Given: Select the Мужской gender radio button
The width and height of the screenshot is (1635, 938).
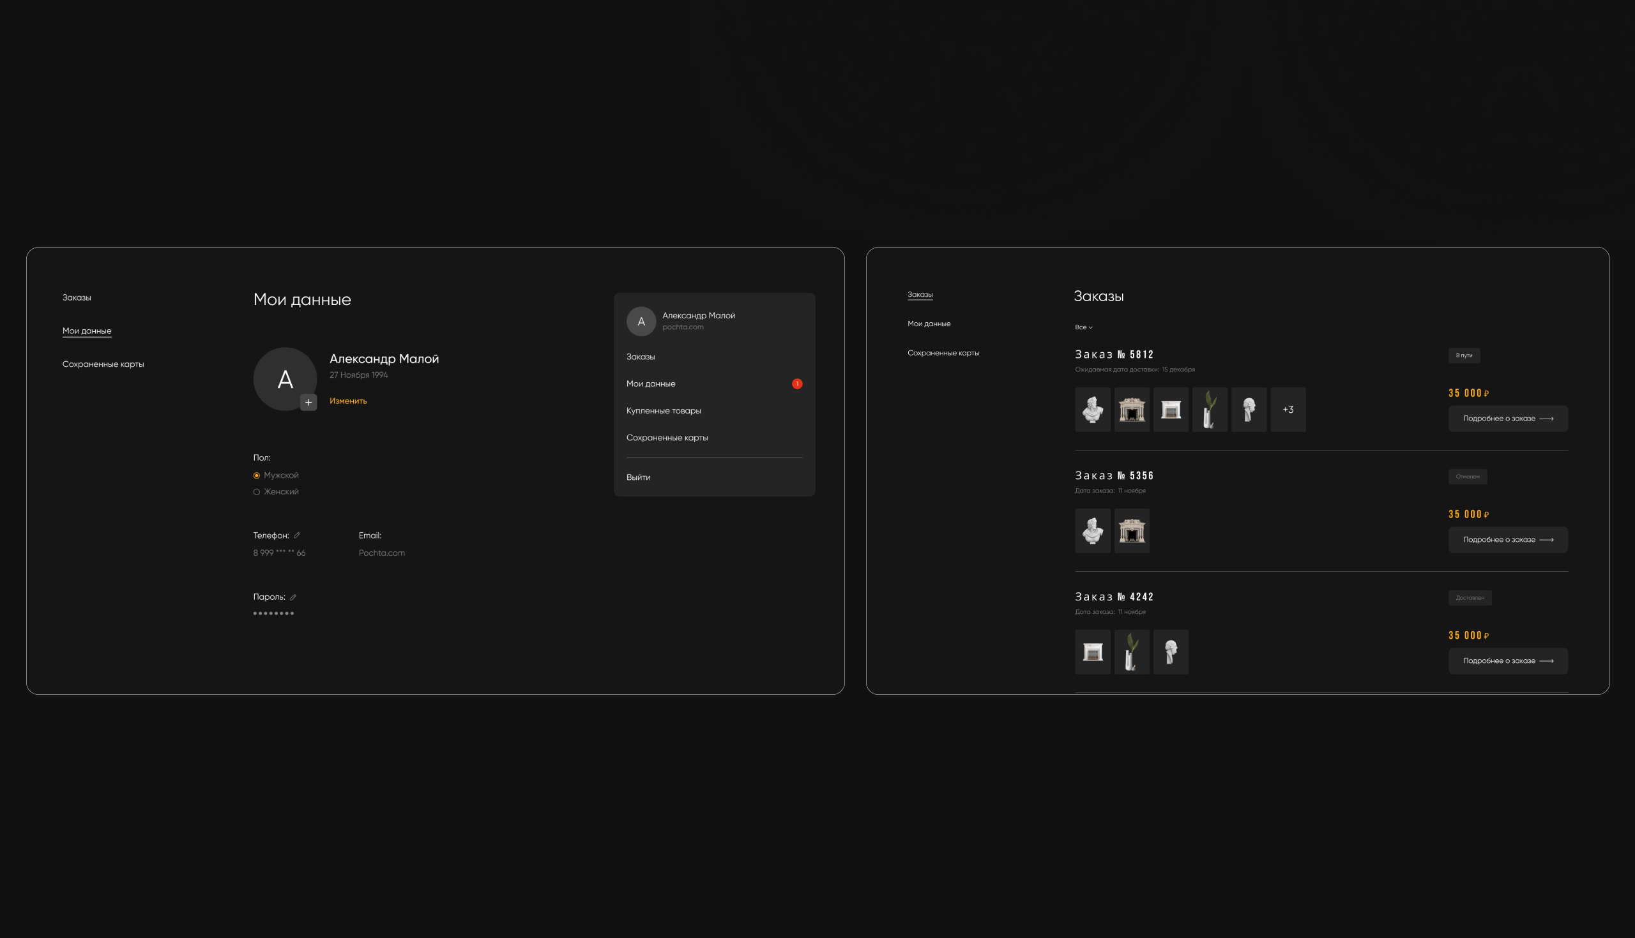Looking at the screenshot, I should click(257, 475).
